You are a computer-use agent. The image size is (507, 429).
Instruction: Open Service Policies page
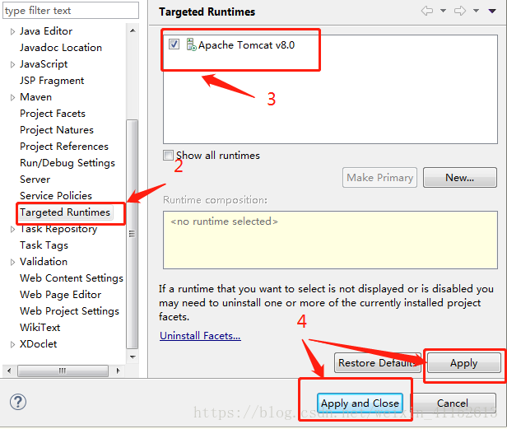coord(56,196)
